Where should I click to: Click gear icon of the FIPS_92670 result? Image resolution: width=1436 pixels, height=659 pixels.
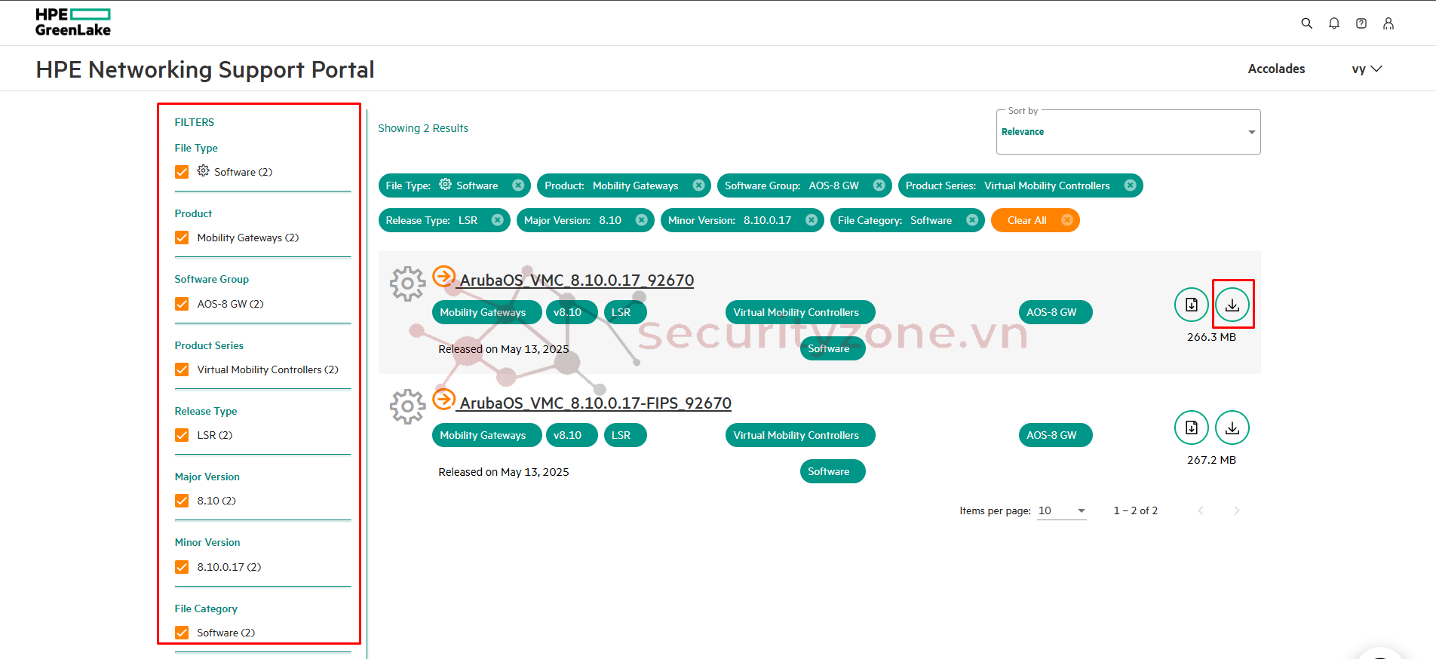408,406
